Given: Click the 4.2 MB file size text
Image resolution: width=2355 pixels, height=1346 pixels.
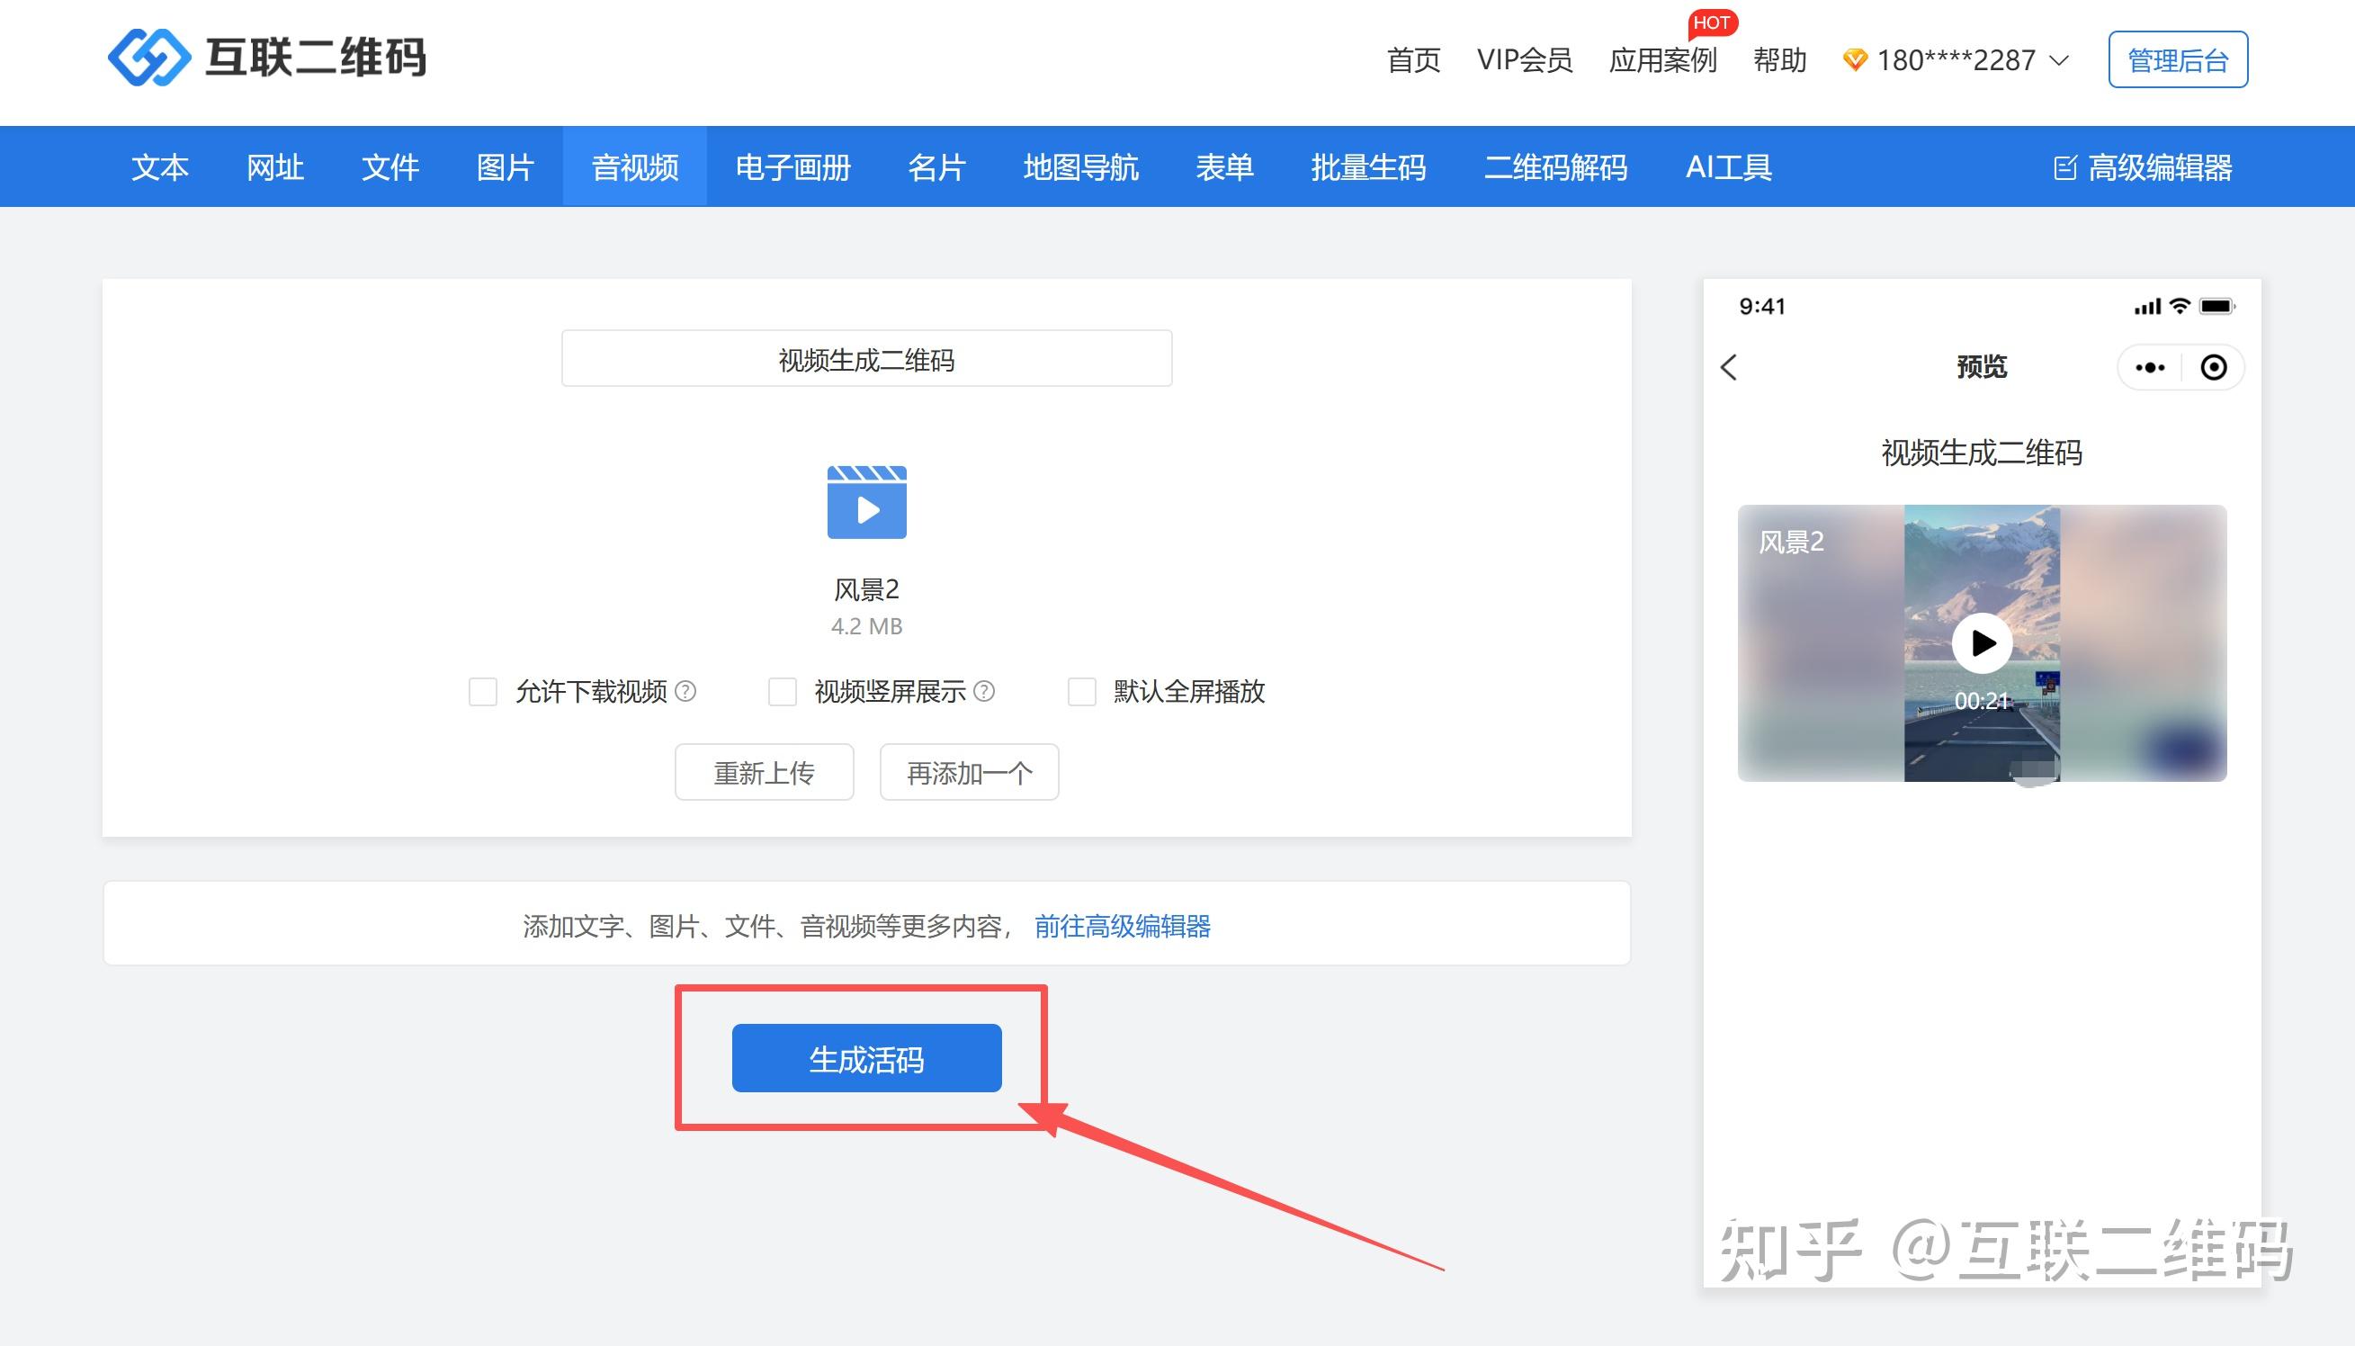Looking at the screenshot, I should click(866, 626).
